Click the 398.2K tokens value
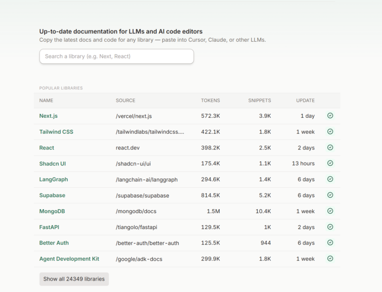 (x=210, y=148)
